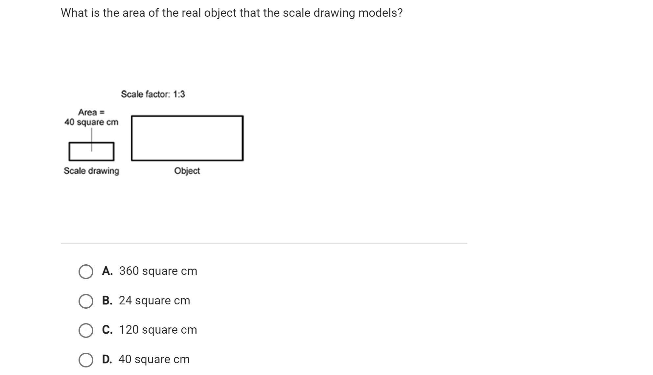Click the 'Scale drawing' caption

[x=91, y=171]
